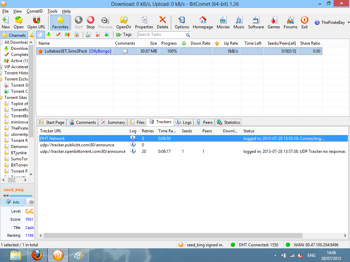Screen dimensions: 350x262
Task: Open the mininova entry in the sidebar
Action: tap(16, 122)
